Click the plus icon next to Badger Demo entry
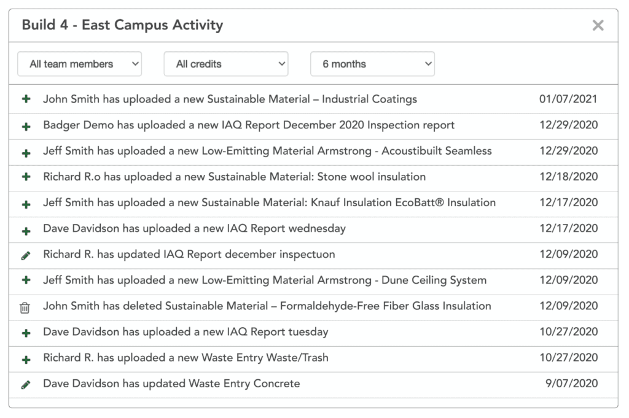The width and height of the screenshot is (629, 418). (26, 126)
